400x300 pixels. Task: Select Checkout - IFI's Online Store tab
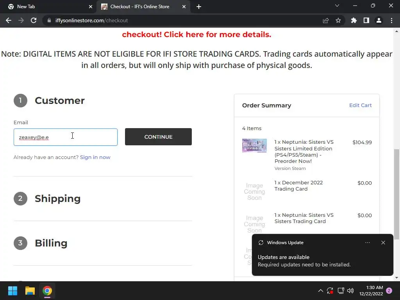coord(143,7)
